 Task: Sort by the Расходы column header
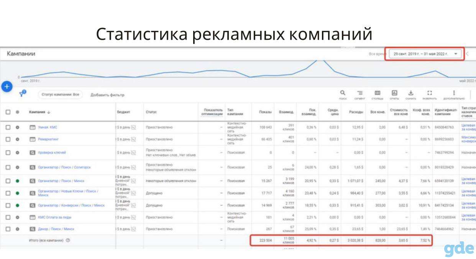[x=356, y=112]
